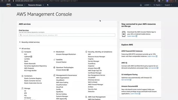Open Key Management Service
The height and width of the screenshot is (100, 178).
[97, 75]
